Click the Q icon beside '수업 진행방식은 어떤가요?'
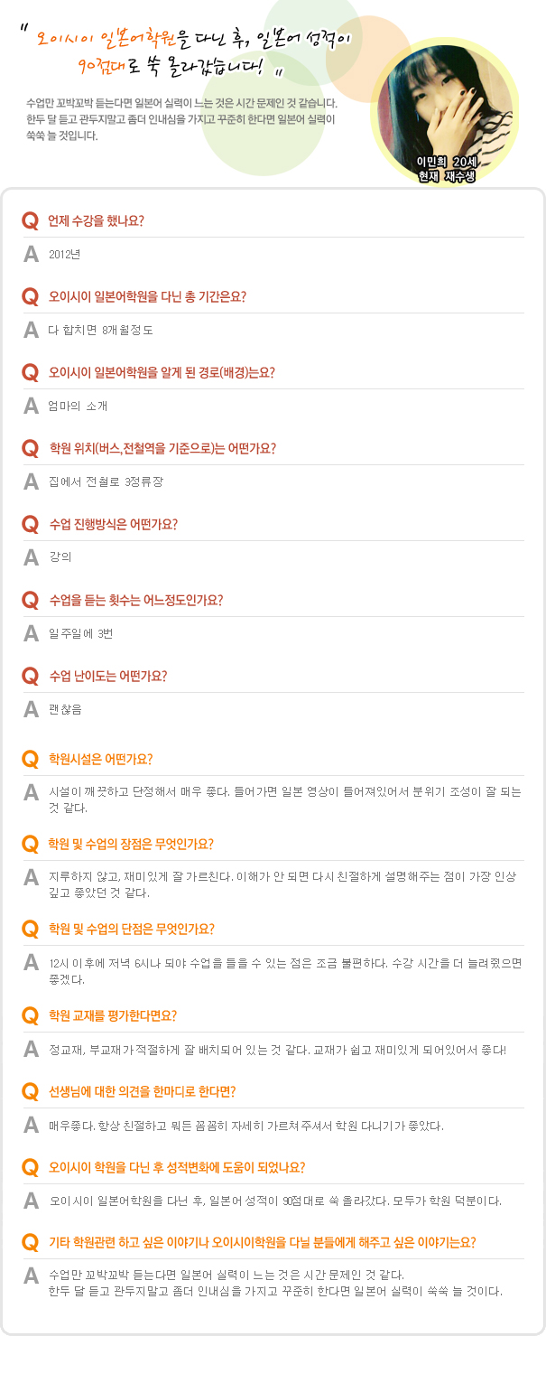Screen dimensions: 546x1374 tap(31, 524)
